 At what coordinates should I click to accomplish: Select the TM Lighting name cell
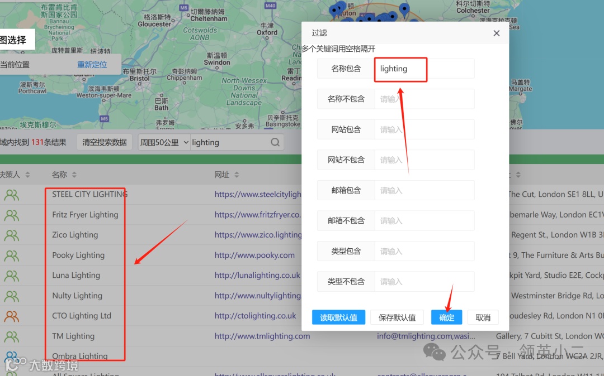pyautogui.click(x=73, y=336)
